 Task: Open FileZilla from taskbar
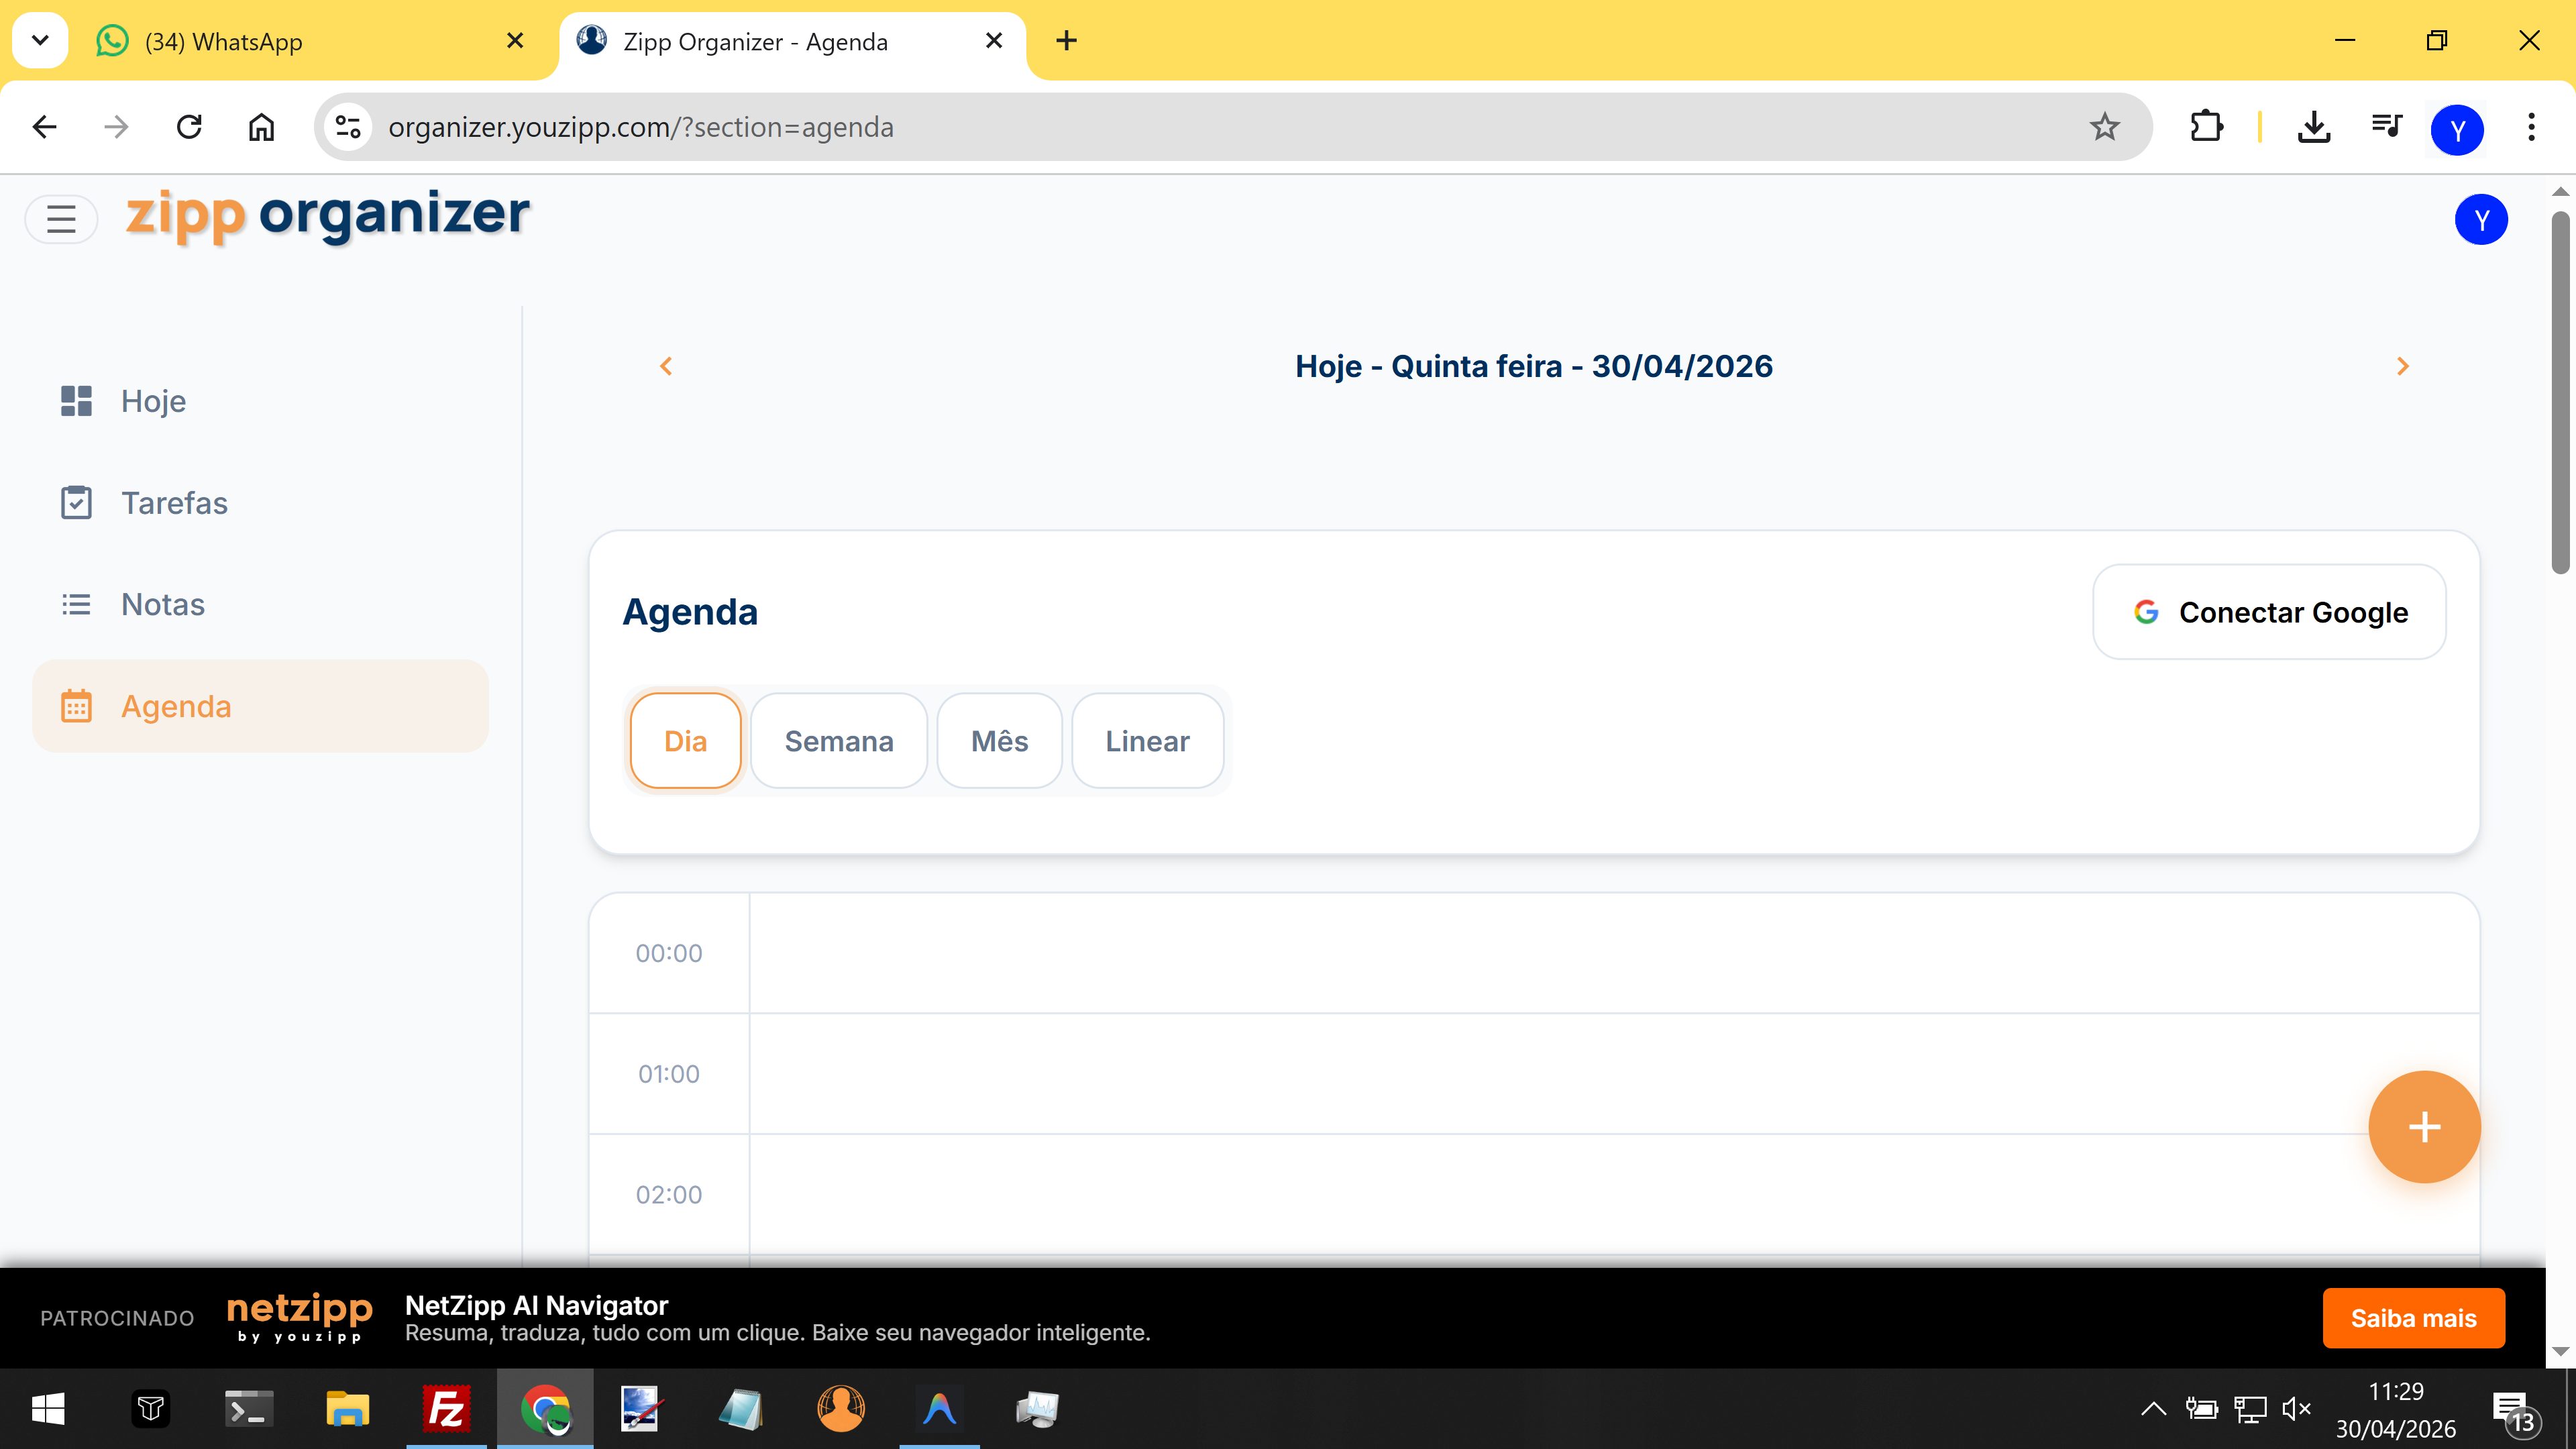(x=446, y=1409)
